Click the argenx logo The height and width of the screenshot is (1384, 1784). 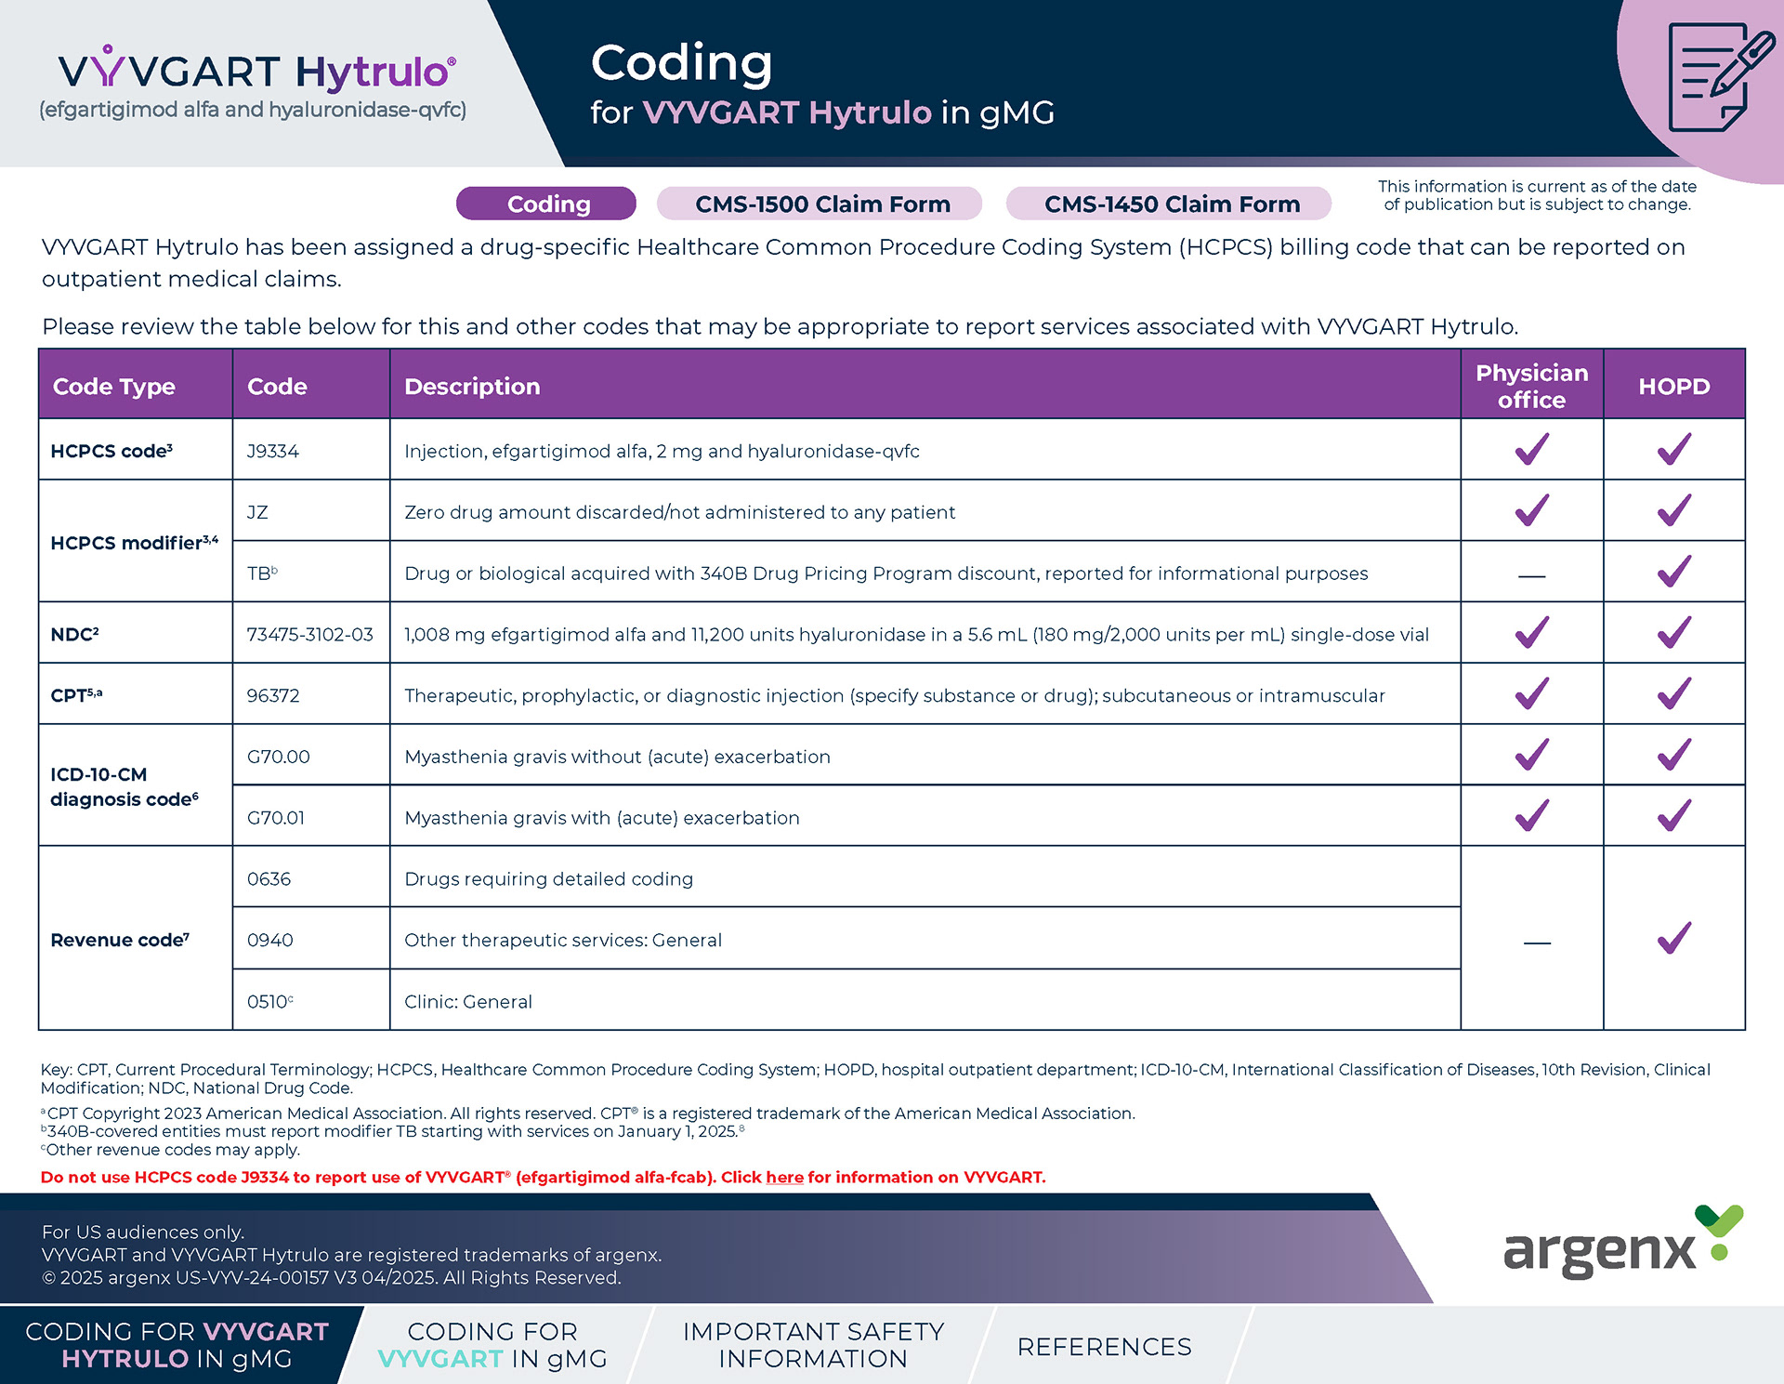coord(1620,1244)
